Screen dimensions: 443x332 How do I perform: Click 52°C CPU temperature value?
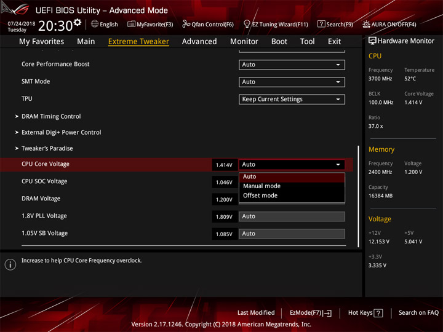pos(410,79)
